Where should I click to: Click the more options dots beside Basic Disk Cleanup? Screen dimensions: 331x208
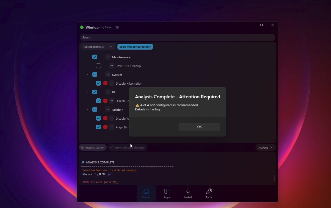point(112,66)
